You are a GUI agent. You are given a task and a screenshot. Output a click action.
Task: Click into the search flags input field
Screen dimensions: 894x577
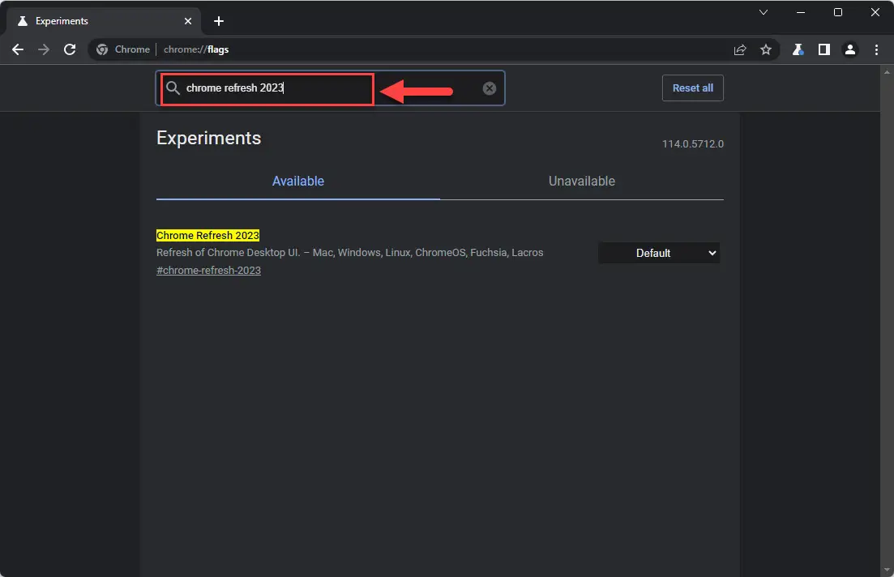coord(330,88)
